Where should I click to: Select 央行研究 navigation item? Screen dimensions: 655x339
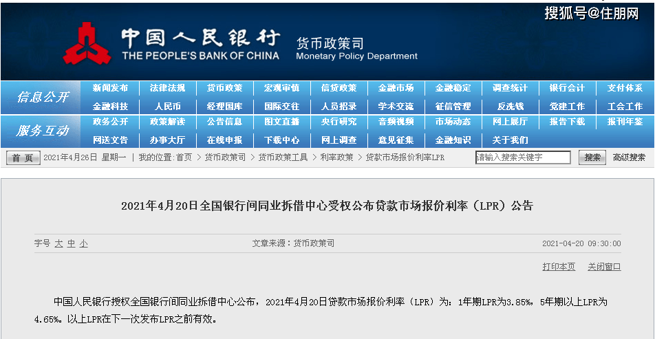(339, 122)
